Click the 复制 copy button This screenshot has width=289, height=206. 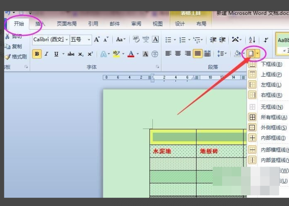tap(13, 47)
